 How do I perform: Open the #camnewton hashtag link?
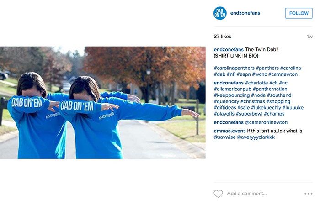click(x=283, y=74)
